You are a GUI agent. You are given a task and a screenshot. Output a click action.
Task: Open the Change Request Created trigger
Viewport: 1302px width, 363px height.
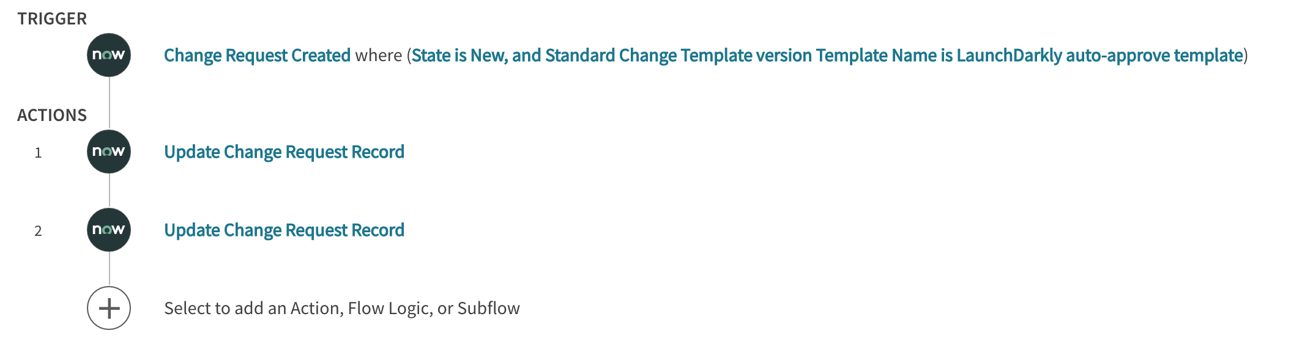pyautogui.click(x=257, y=56)
